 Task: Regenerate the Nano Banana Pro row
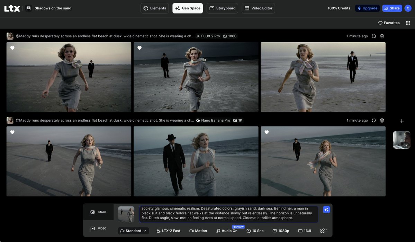click(x=374, y=120)
